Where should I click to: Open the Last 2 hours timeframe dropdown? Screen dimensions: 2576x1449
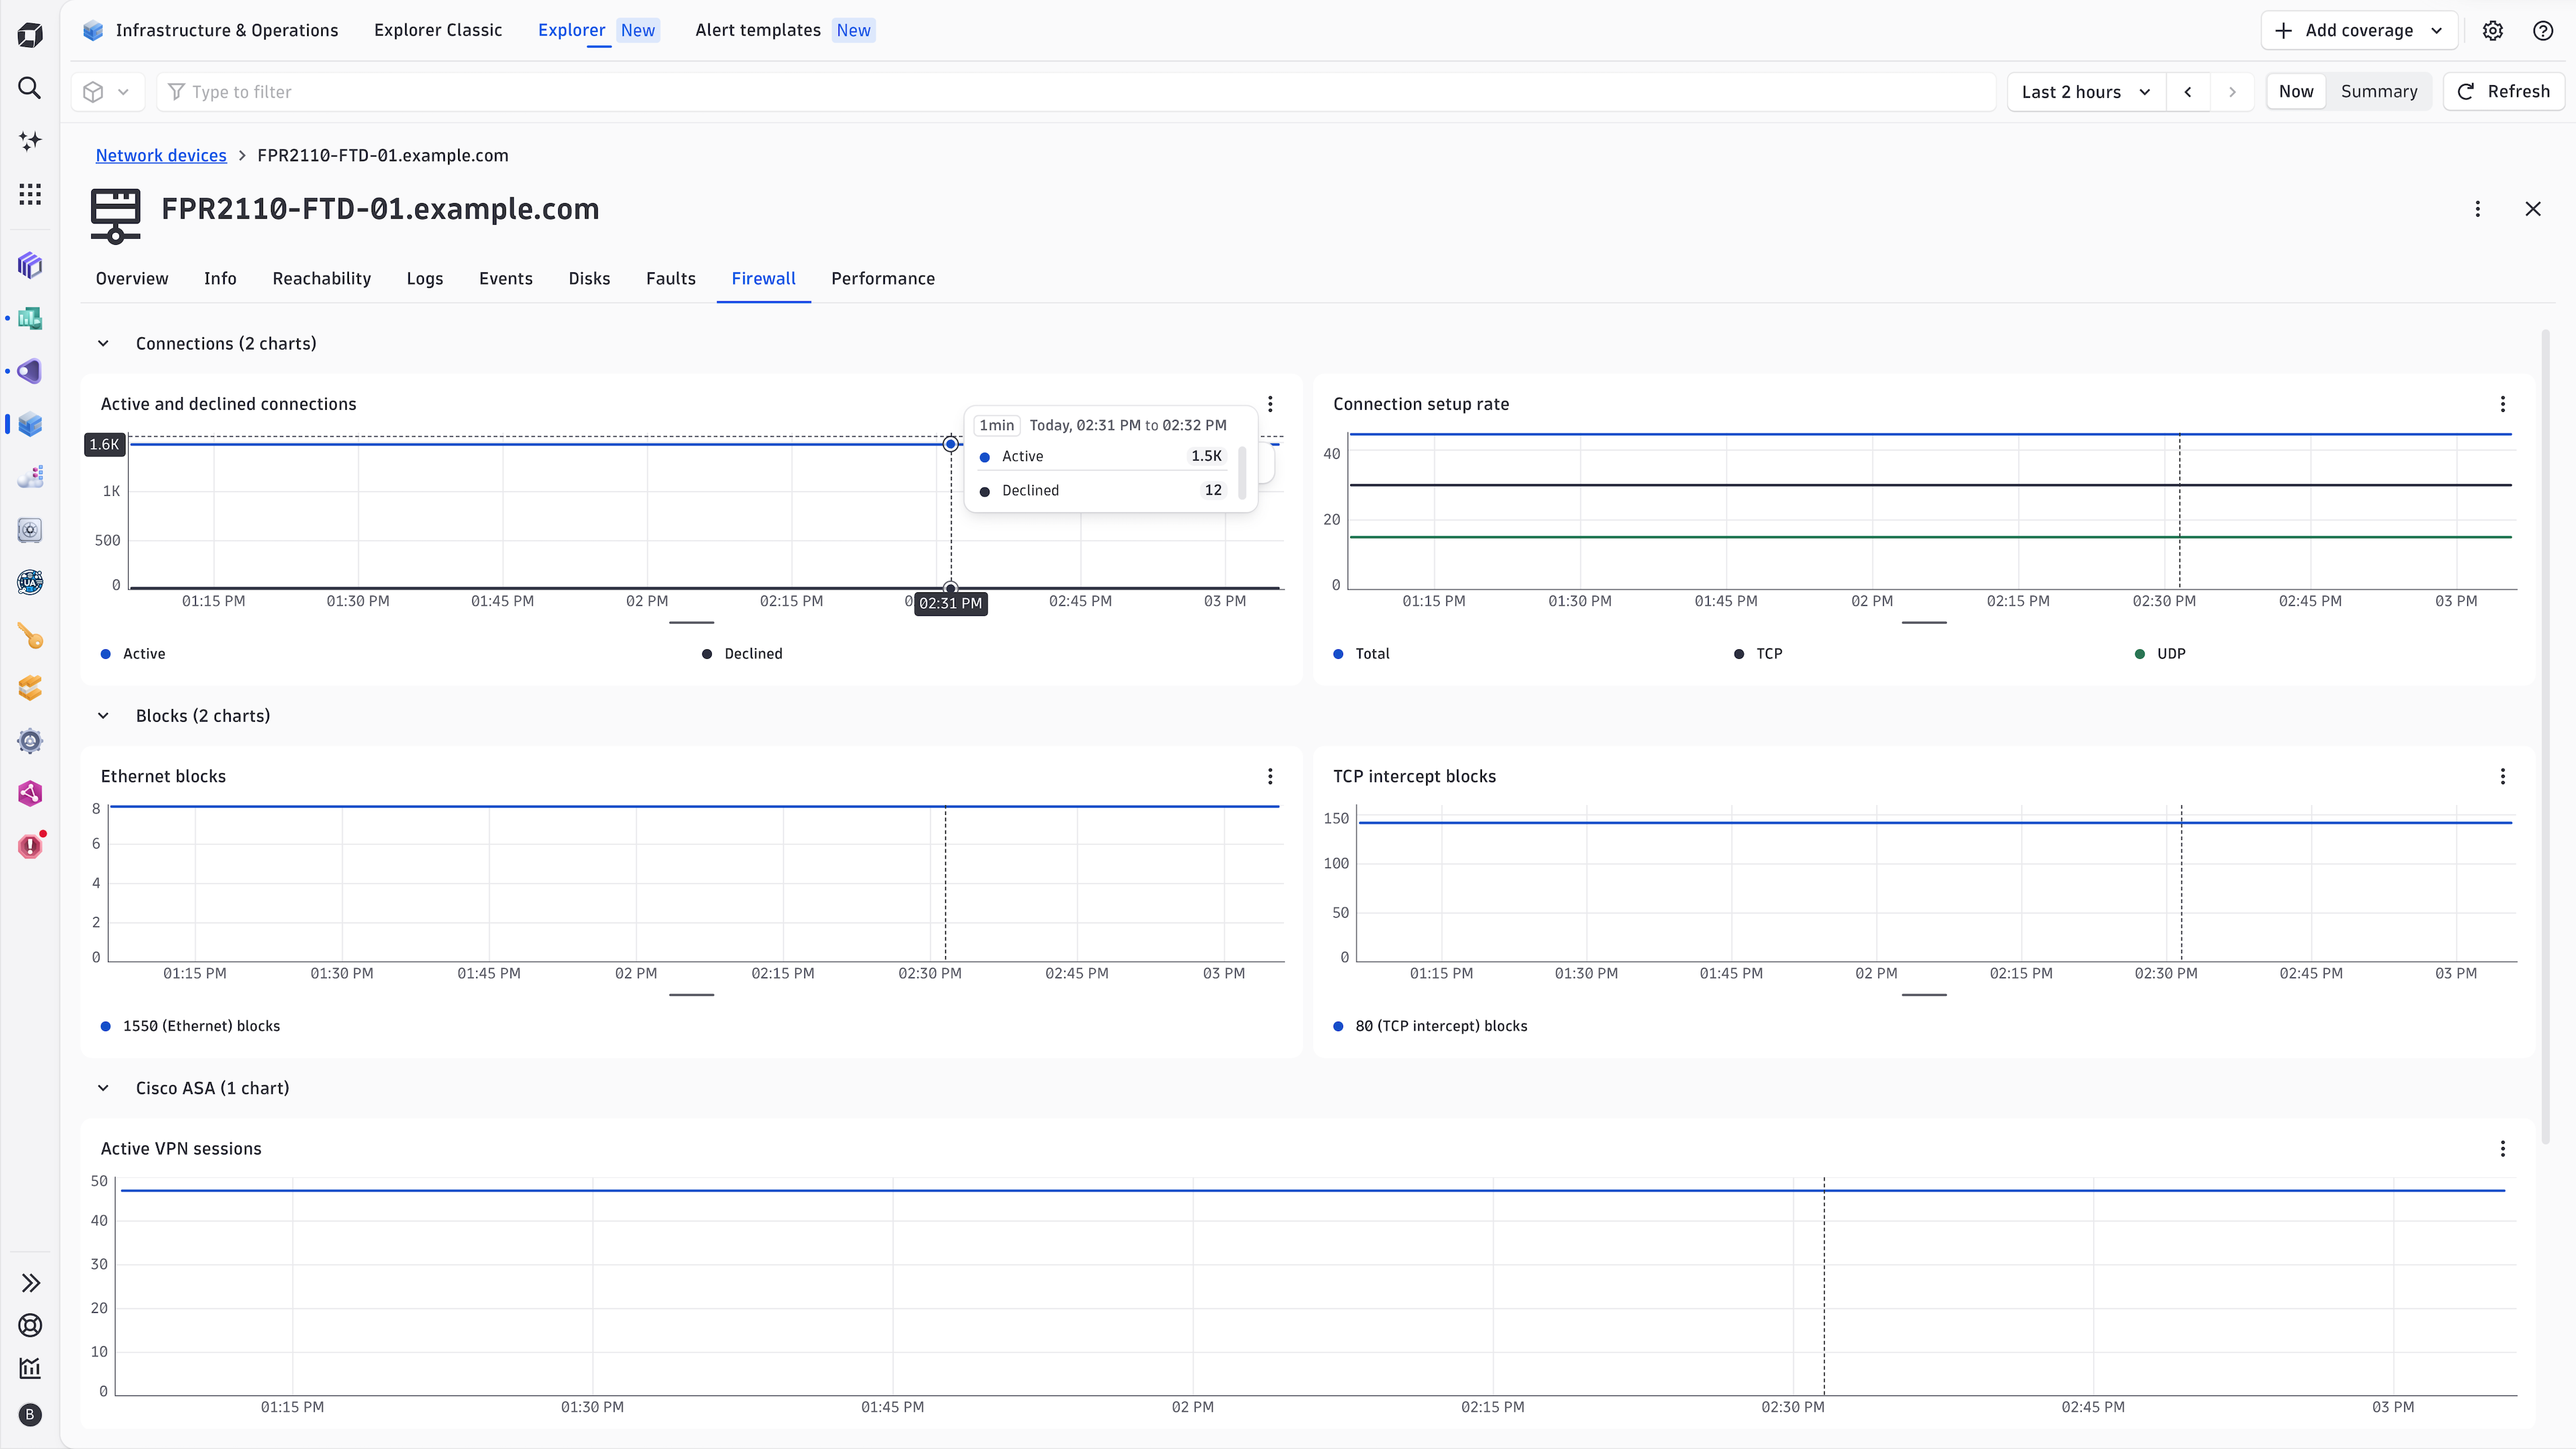tap(2086, 91)
